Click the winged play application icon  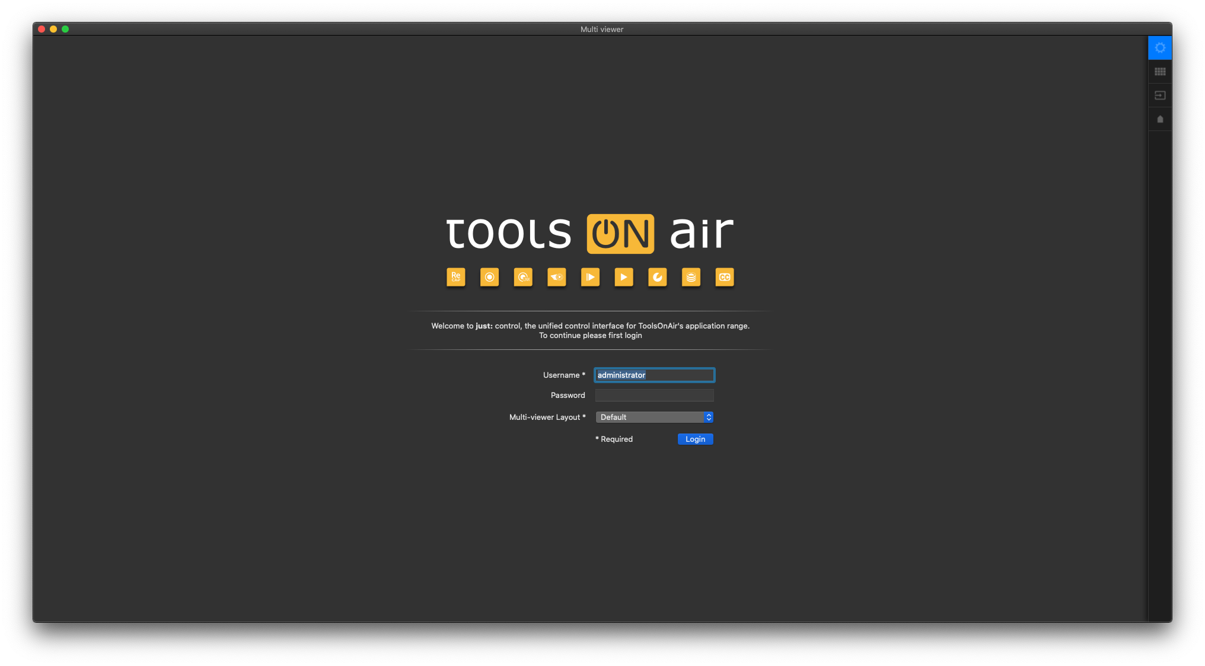(556, 277)
